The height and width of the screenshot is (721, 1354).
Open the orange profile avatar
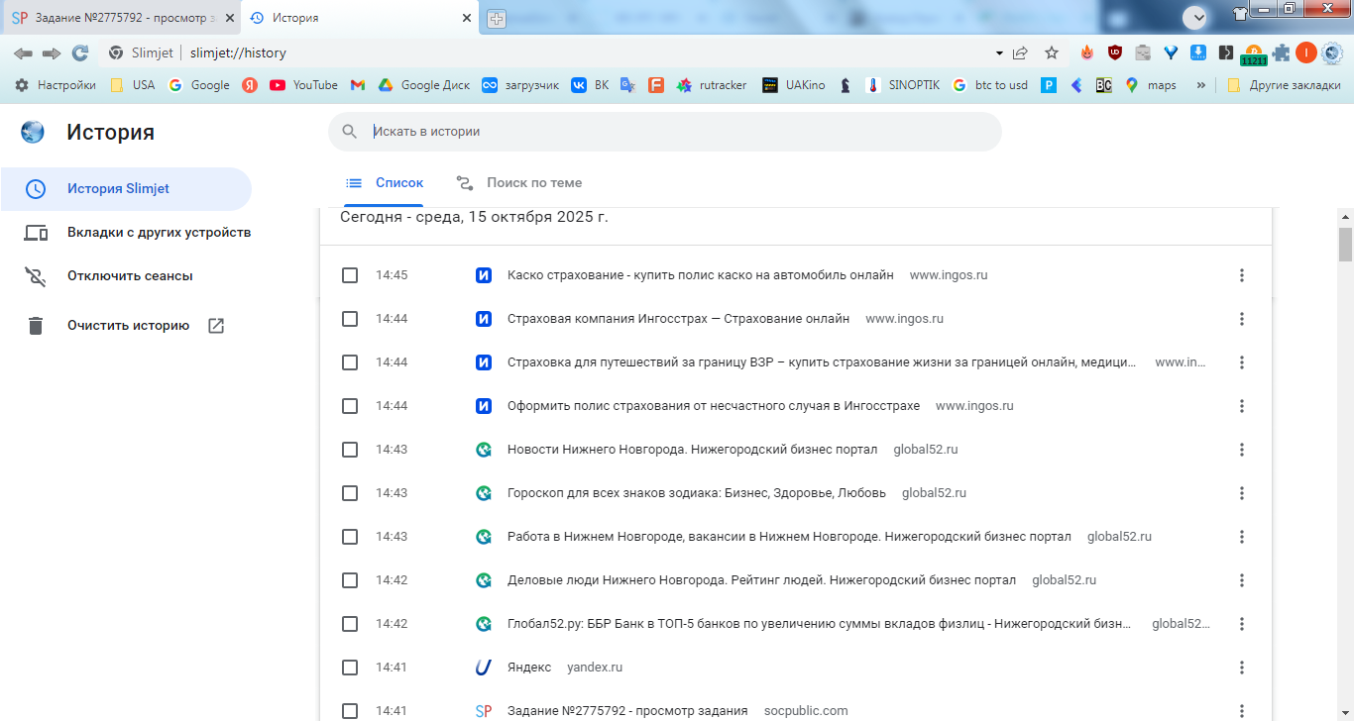1306,53
